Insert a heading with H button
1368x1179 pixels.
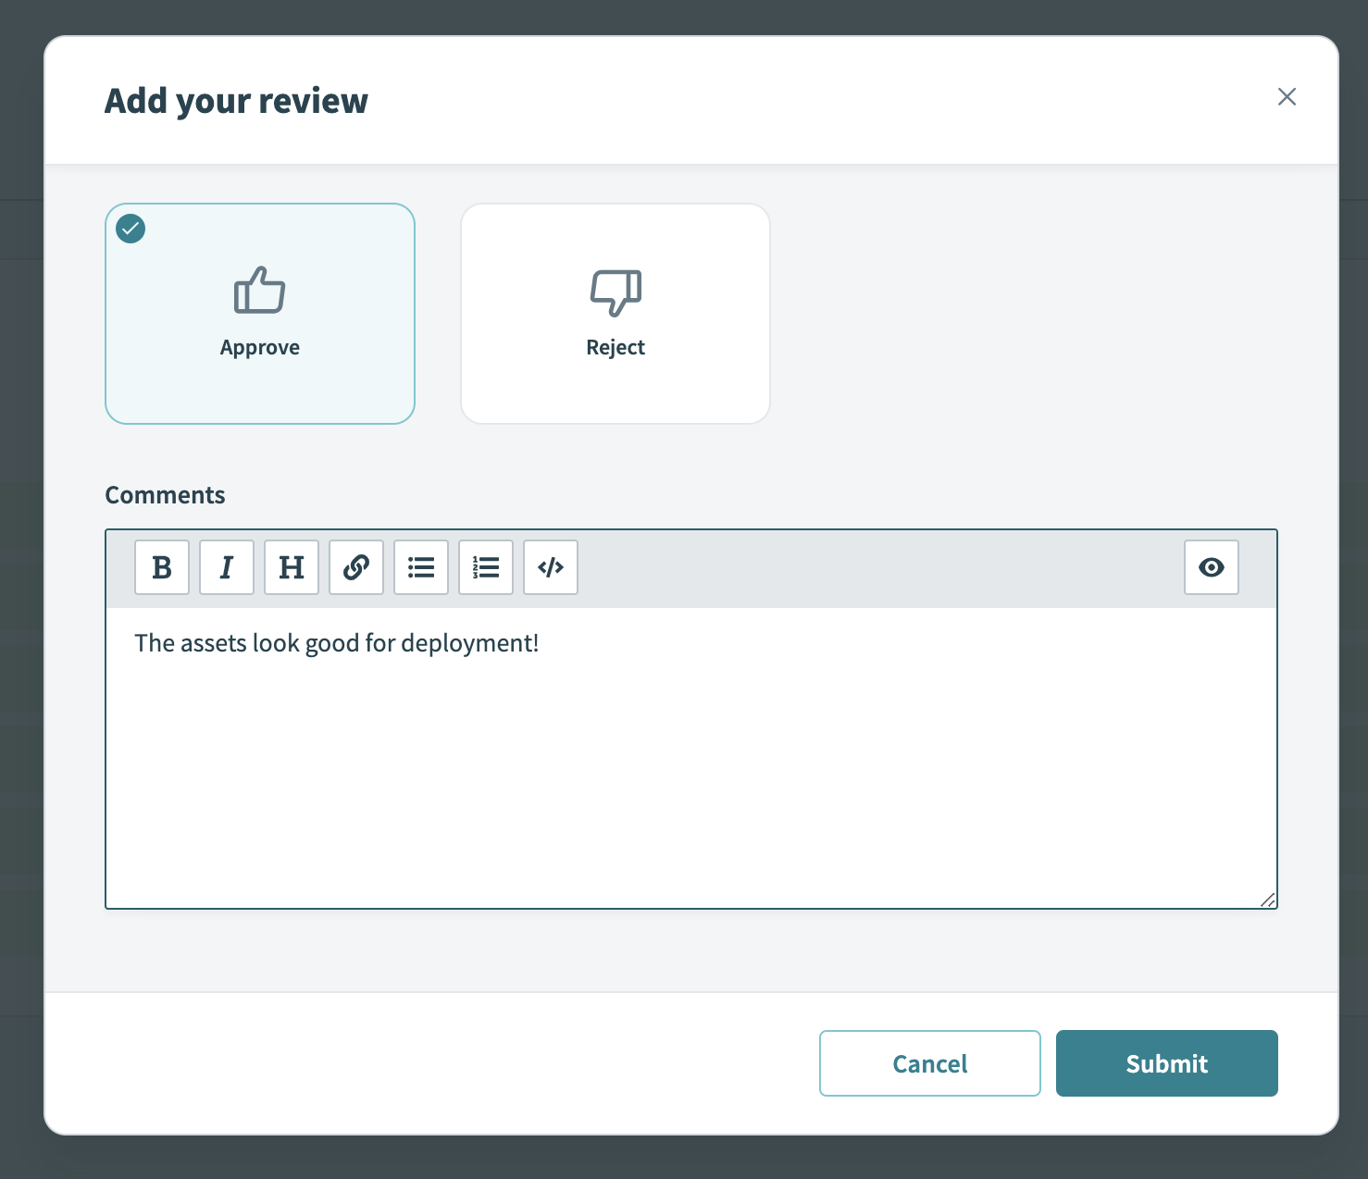pyautogui.click(x=292, y=567)
